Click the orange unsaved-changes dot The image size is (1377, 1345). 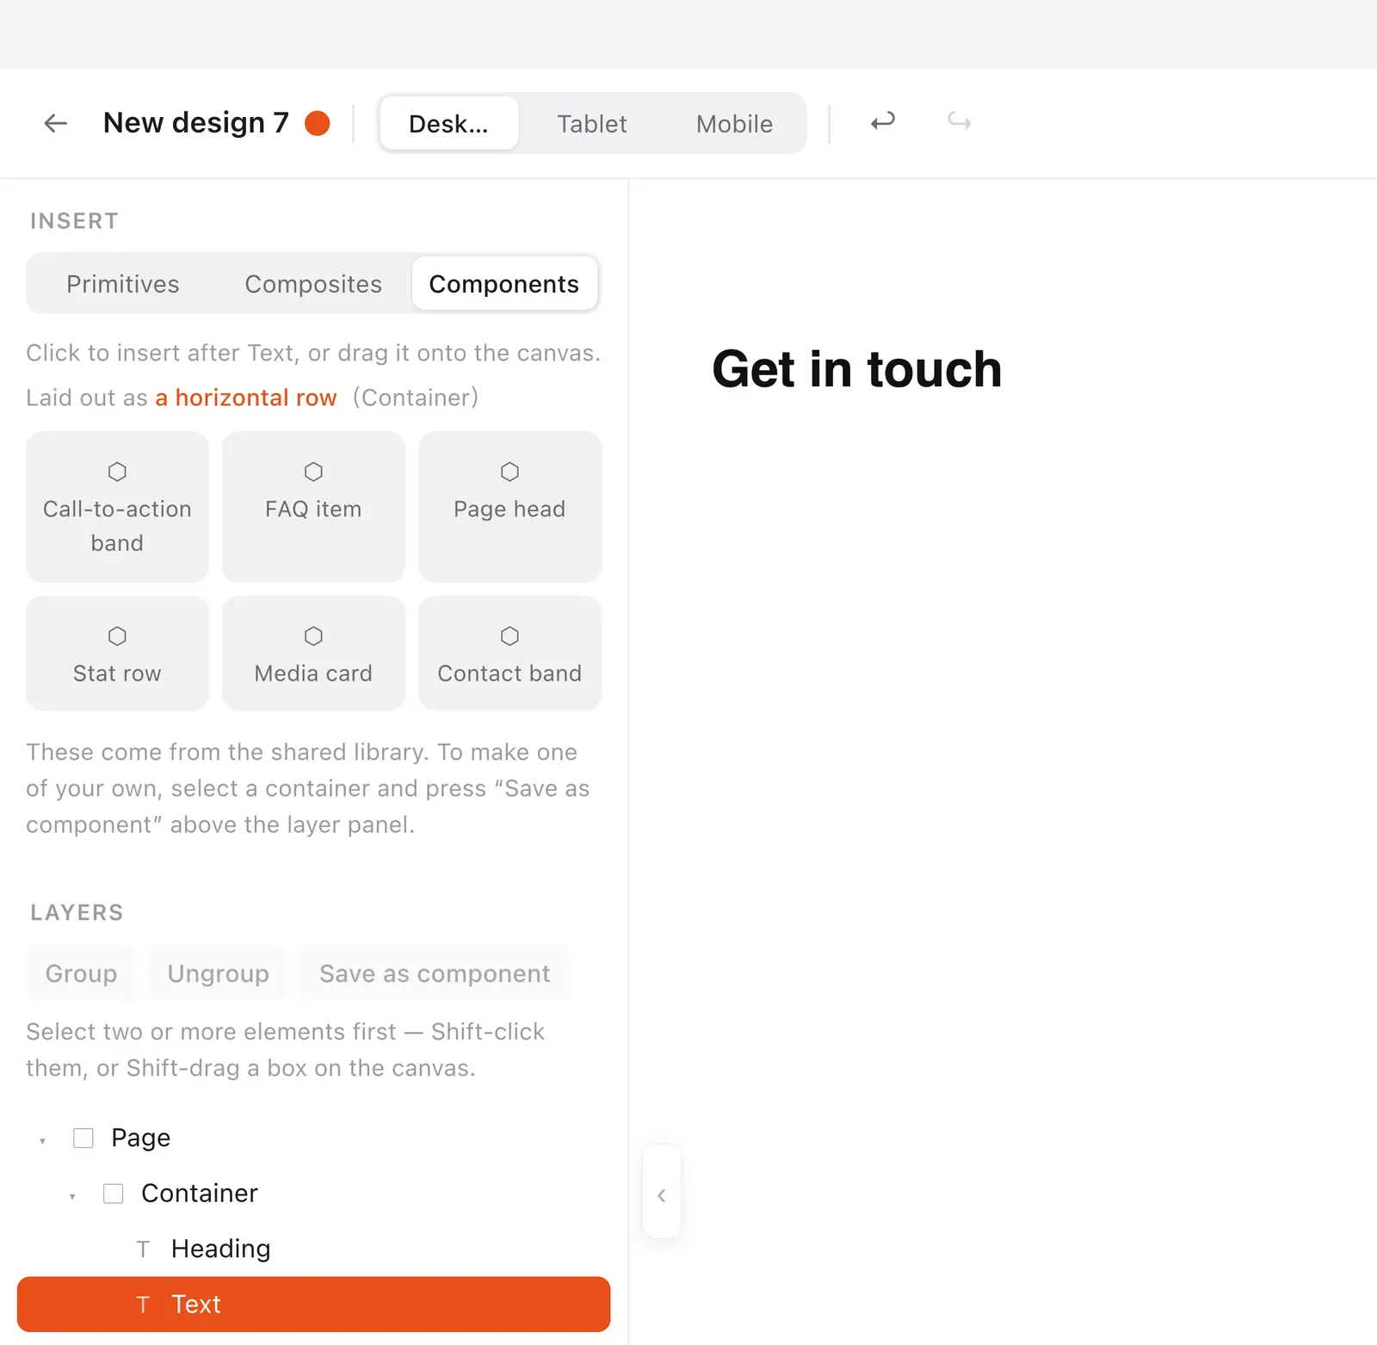(318, 123)
